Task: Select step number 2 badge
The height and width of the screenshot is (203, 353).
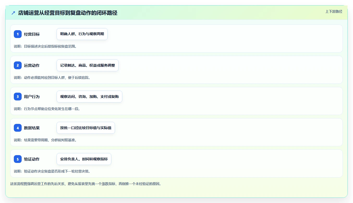Action: pyautogui.click(x=18, y=65)
